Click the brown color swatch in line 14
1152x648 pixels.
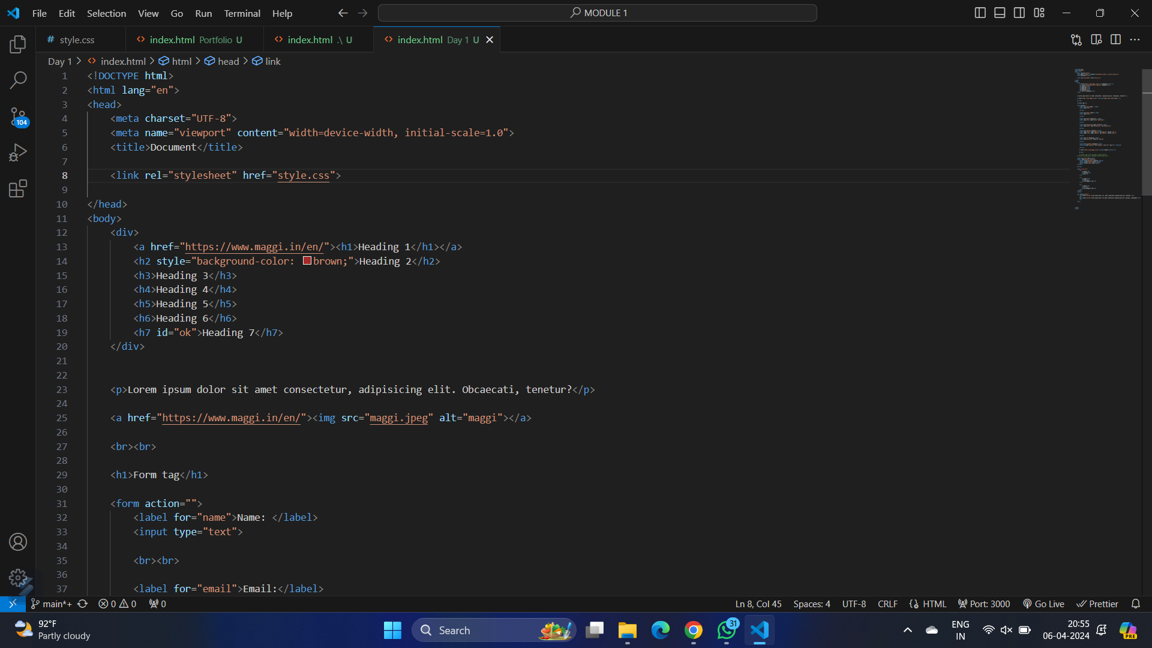tap(307, 260)
